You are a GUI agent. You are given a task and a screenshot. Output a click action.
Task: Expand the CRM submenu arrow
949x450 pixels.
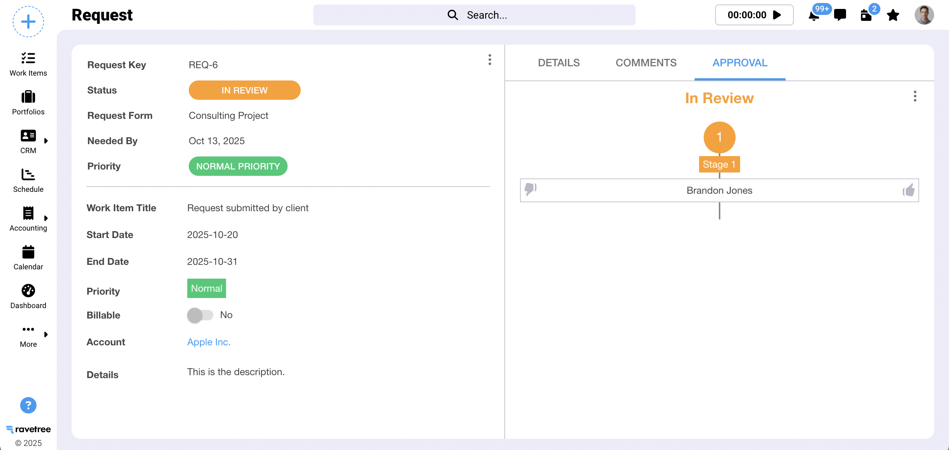pos(46,141)
